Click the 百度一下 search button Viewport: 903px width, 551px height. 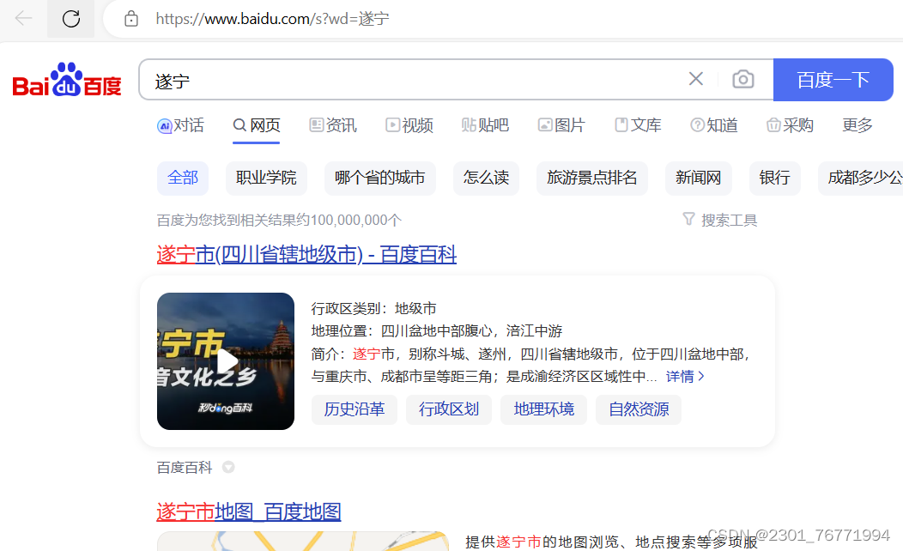point(833,80)
